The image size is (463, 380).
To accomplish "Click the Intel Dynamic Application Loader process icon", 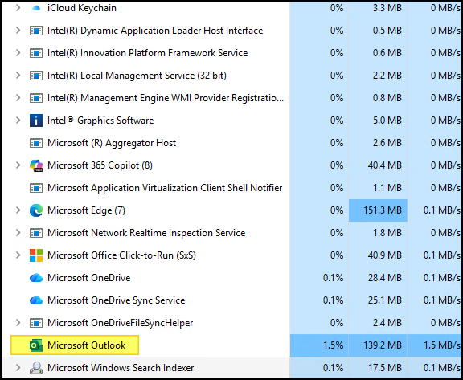I will coord(36,31).
